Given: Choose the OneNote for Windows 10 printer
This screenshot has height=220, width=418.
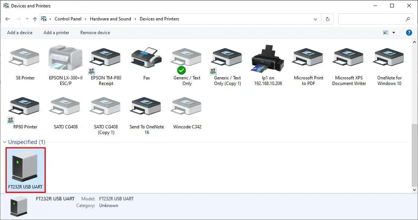Looking at the screenshot, I should coord(389,59).
